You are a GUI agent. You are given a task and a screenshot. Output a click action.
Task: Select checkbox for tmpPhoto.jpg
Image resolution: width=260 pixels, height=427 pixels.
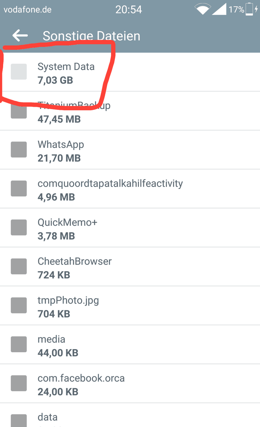19,305
